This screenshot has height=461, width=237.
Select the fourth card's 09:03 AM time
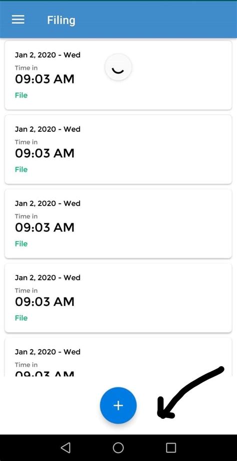[44, 301]
